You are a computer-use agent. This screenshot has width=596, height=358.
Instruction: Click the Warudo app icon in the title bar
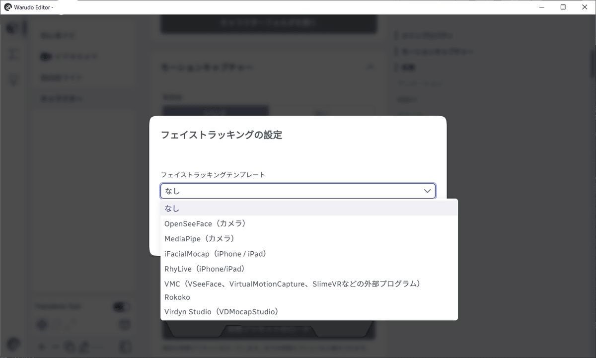8,7
